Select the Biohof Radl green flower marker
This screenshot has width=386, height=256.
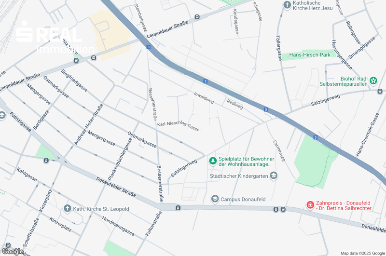[373, 81]
